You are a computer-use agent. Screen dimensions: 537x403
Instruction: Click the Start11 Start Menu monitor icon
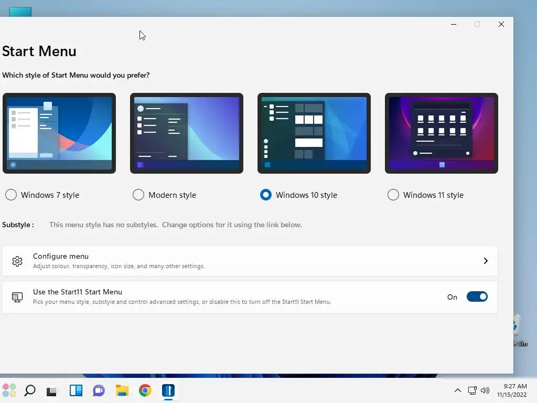coord(17,297)
